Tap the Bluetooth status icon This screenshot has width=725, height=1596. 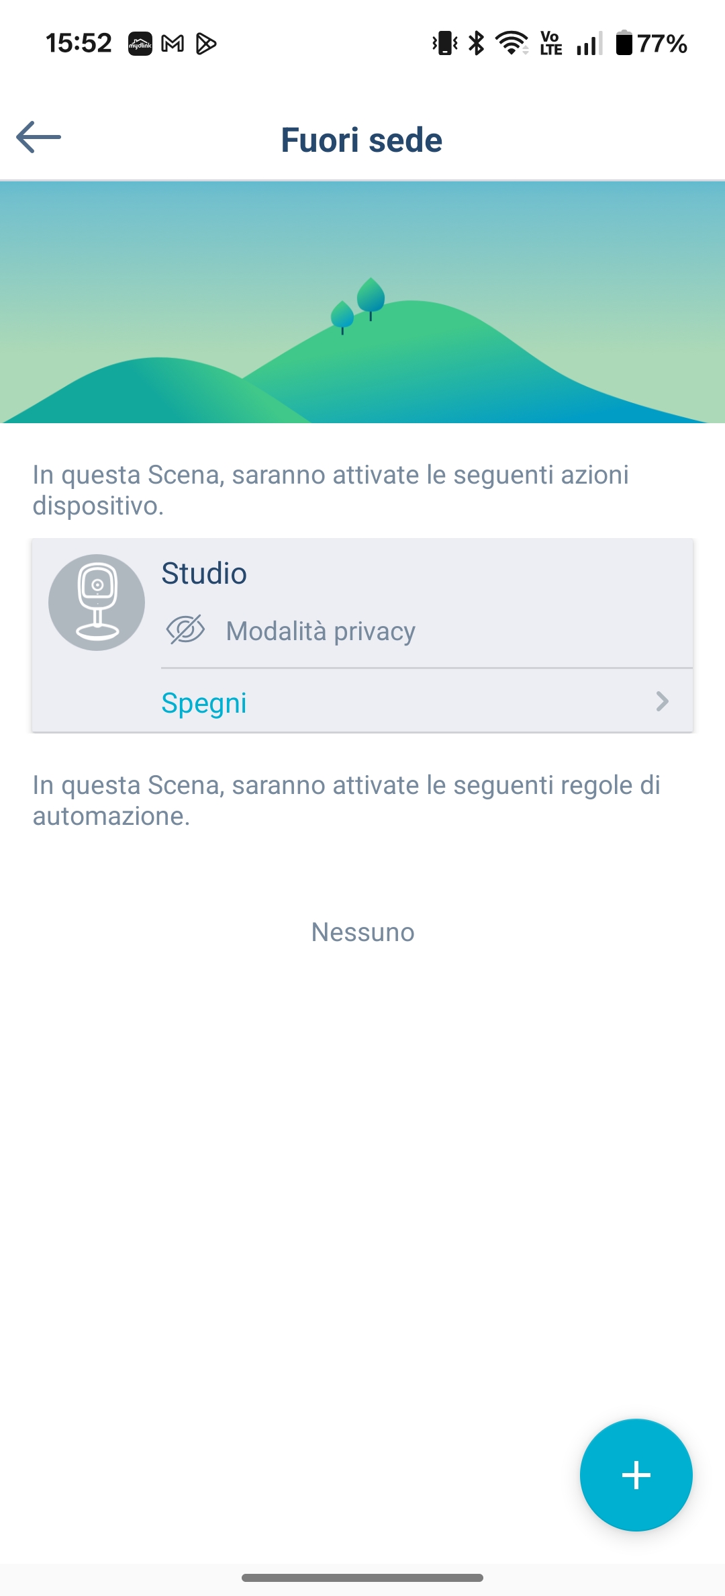click(x=477, y=44)
